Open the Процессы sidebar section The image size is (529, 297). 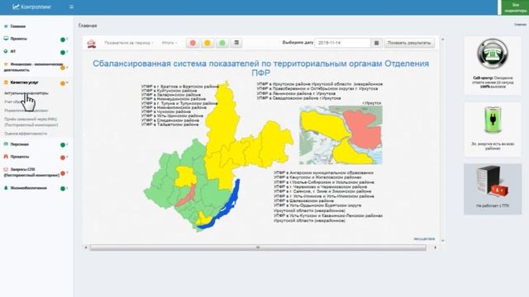(x=20, y=157)
